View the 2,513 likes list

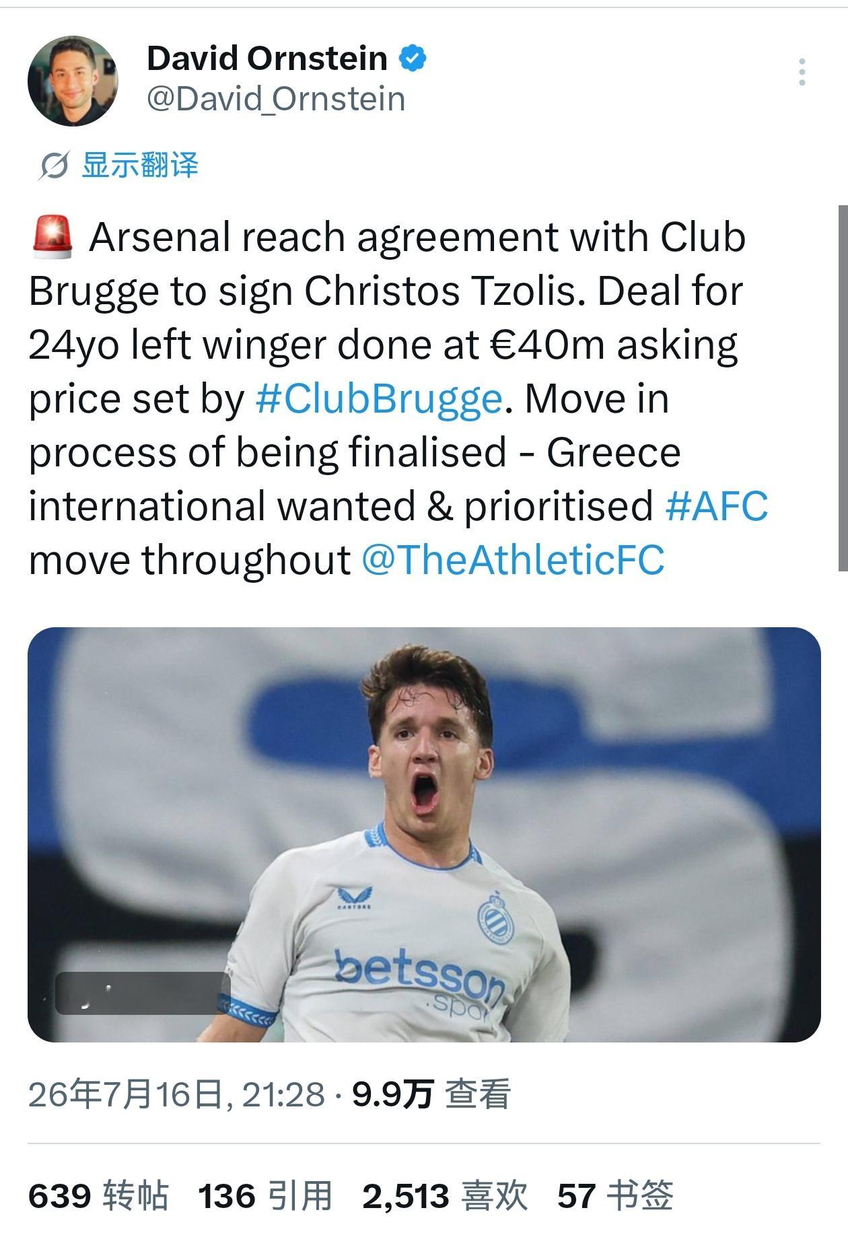445,1196
